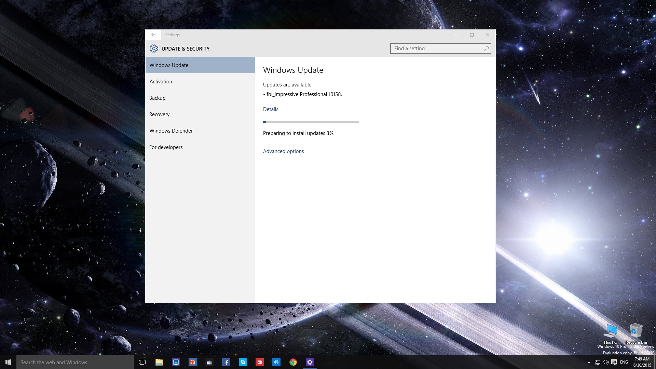Open the For developers section
The height and width of the screenshot is (369, 656).
200,147
